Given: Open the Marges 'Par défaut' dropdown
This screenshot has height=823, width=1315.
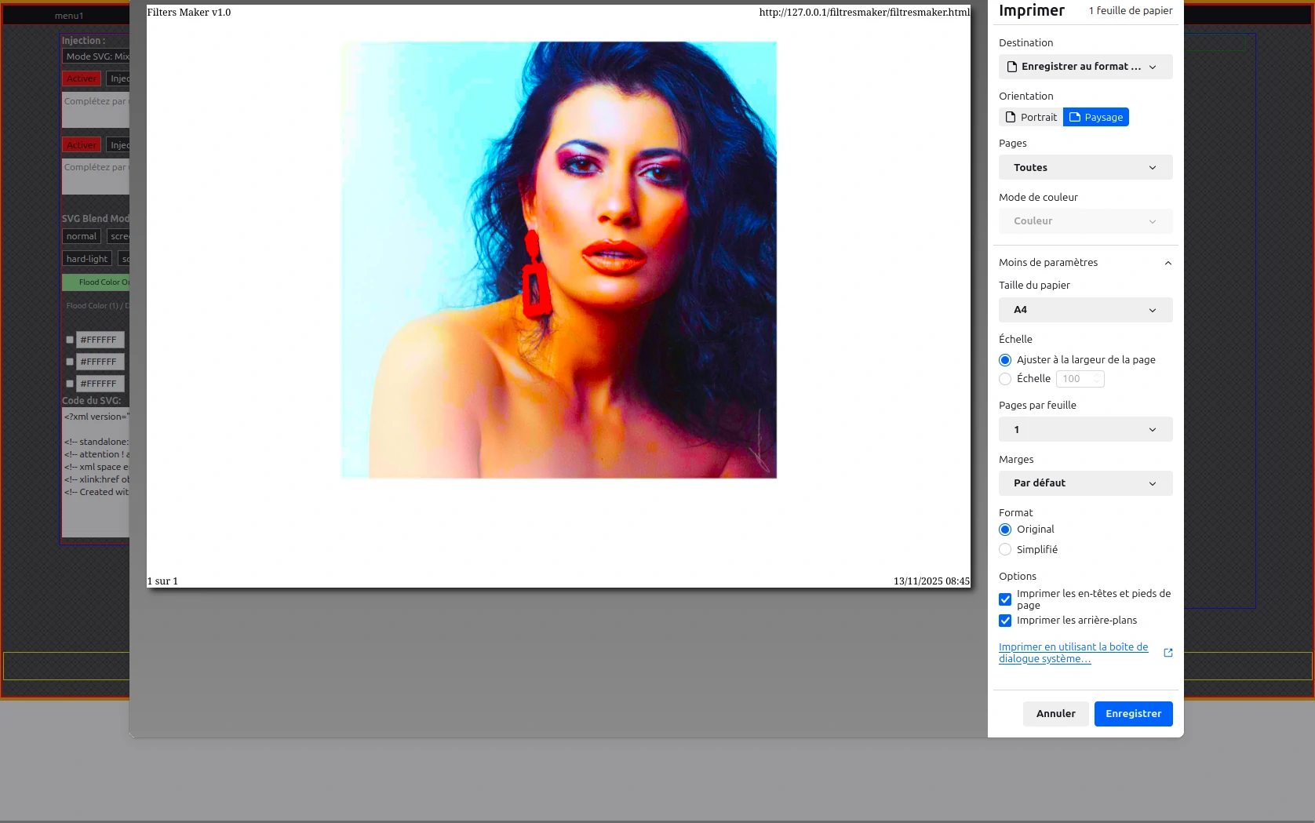Looking at the screenshot, I should (x=1085, y=483).
